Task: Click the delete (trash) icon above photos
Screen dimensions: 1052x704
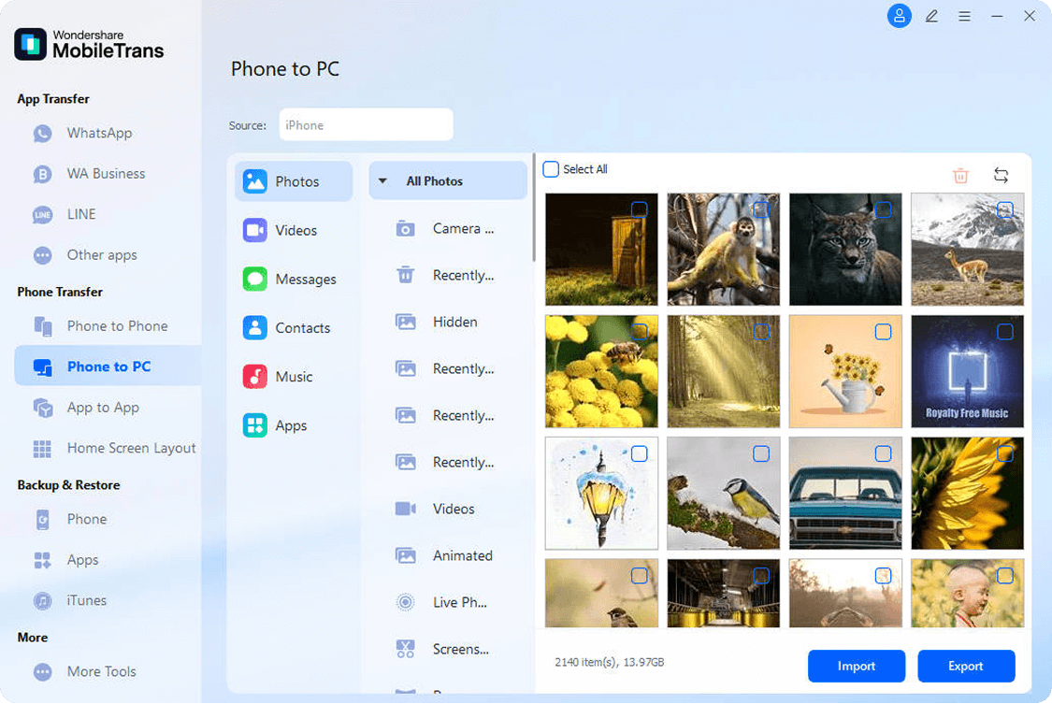Action: pyautogui.click(x=960, y=175)
